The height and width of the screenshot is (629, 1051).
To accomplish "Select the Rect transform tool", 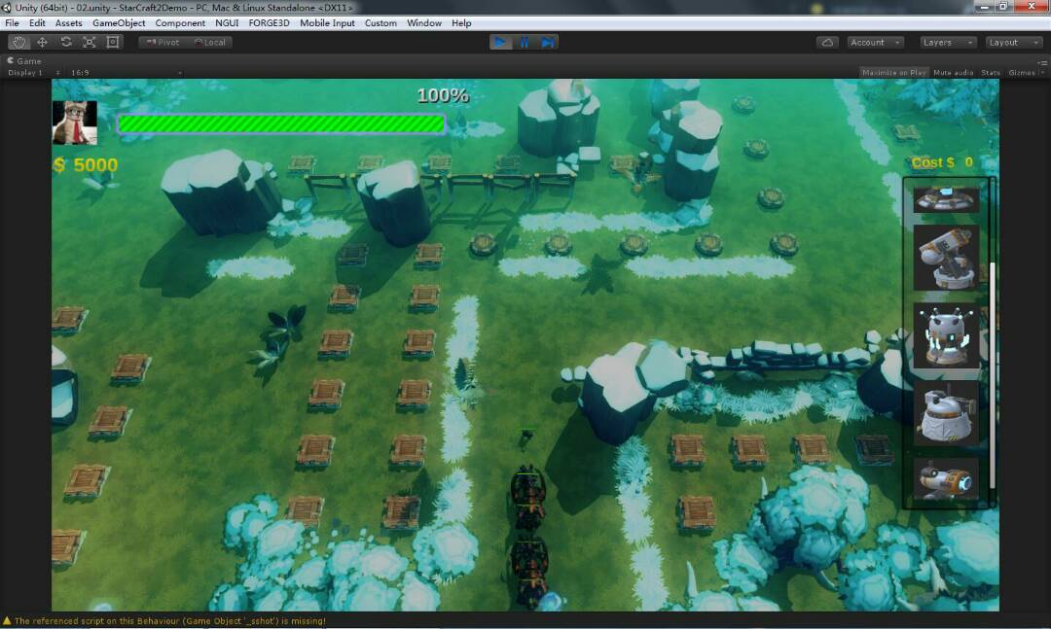I will pos(113,42).
